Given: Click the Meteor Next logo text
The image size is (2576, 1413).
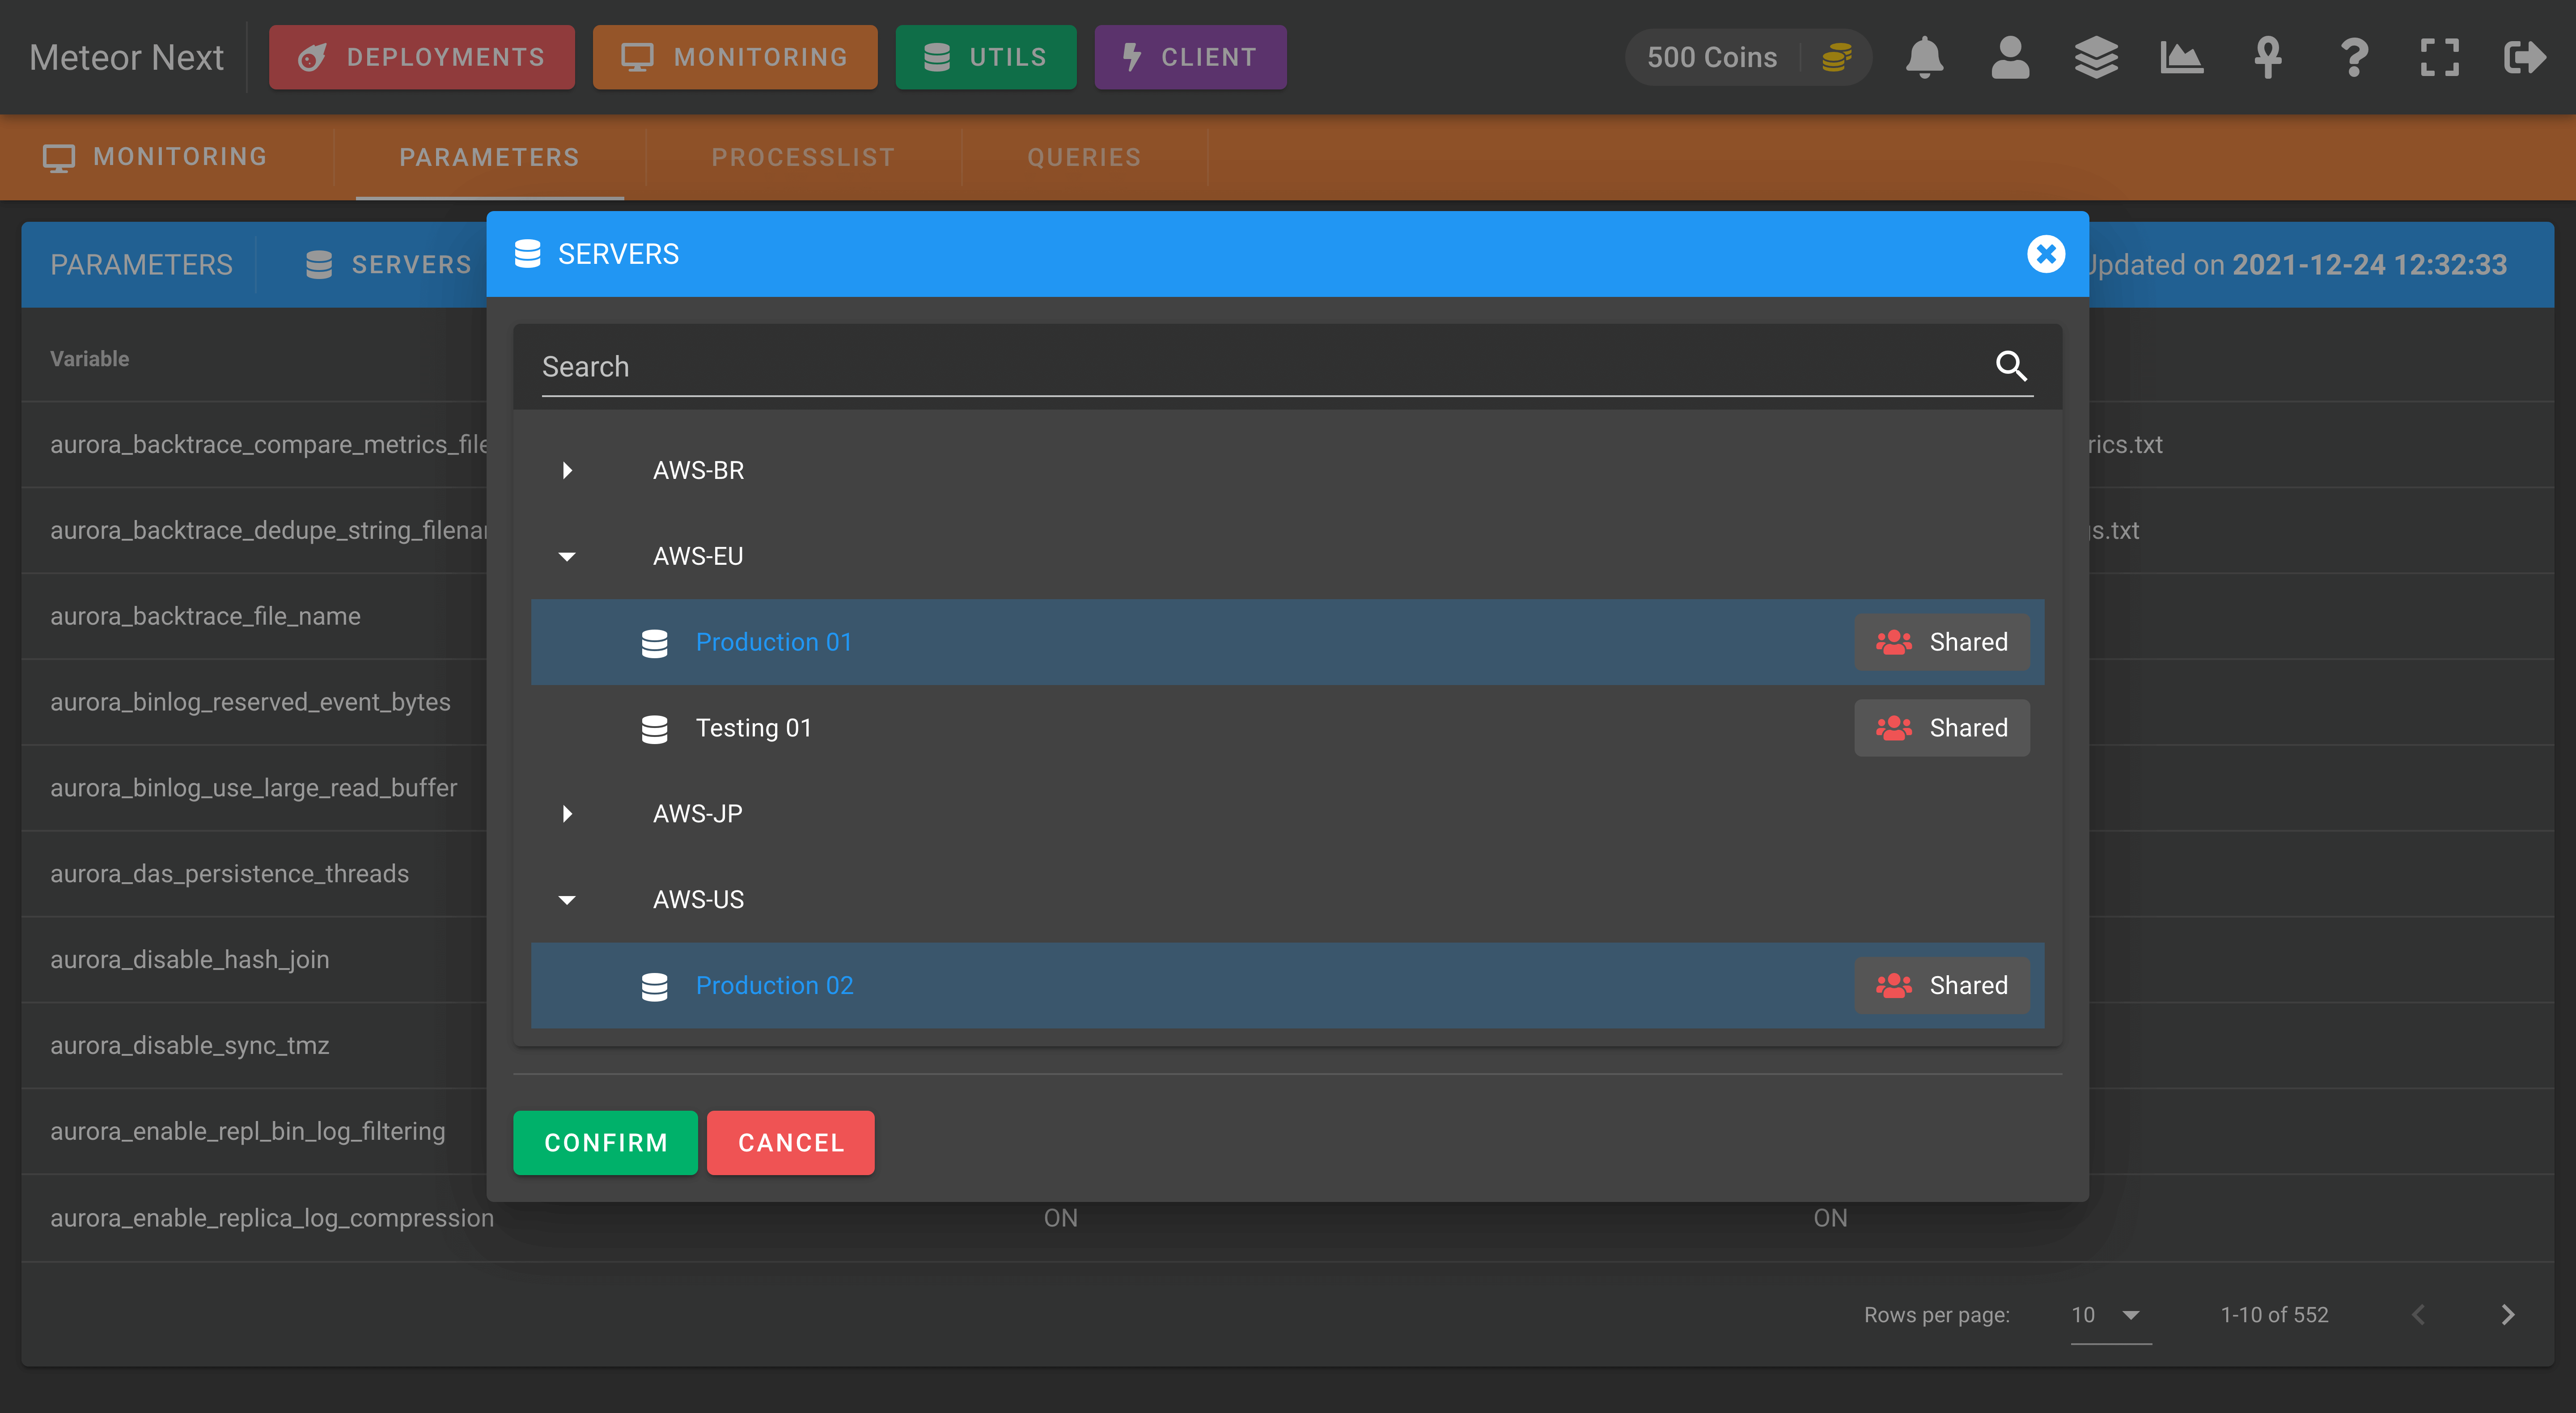Looking at the screenshot, I should pyautogui.click(x=127, y=57).
